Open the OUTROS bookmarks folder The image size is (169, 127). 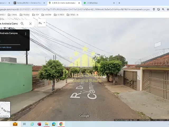click(59, 15)
